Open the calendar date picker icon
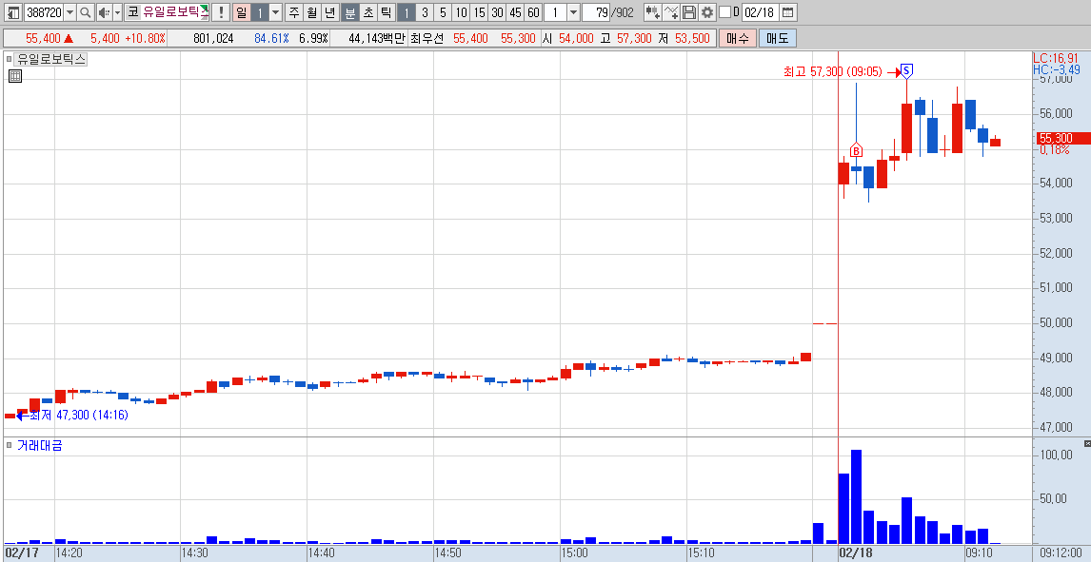Screen dimensions: 1091x562 coord(787,11)
